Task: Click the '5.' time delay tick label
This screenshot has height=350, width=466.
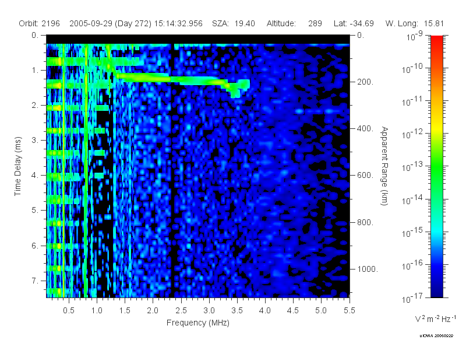Action: (35, 210)
